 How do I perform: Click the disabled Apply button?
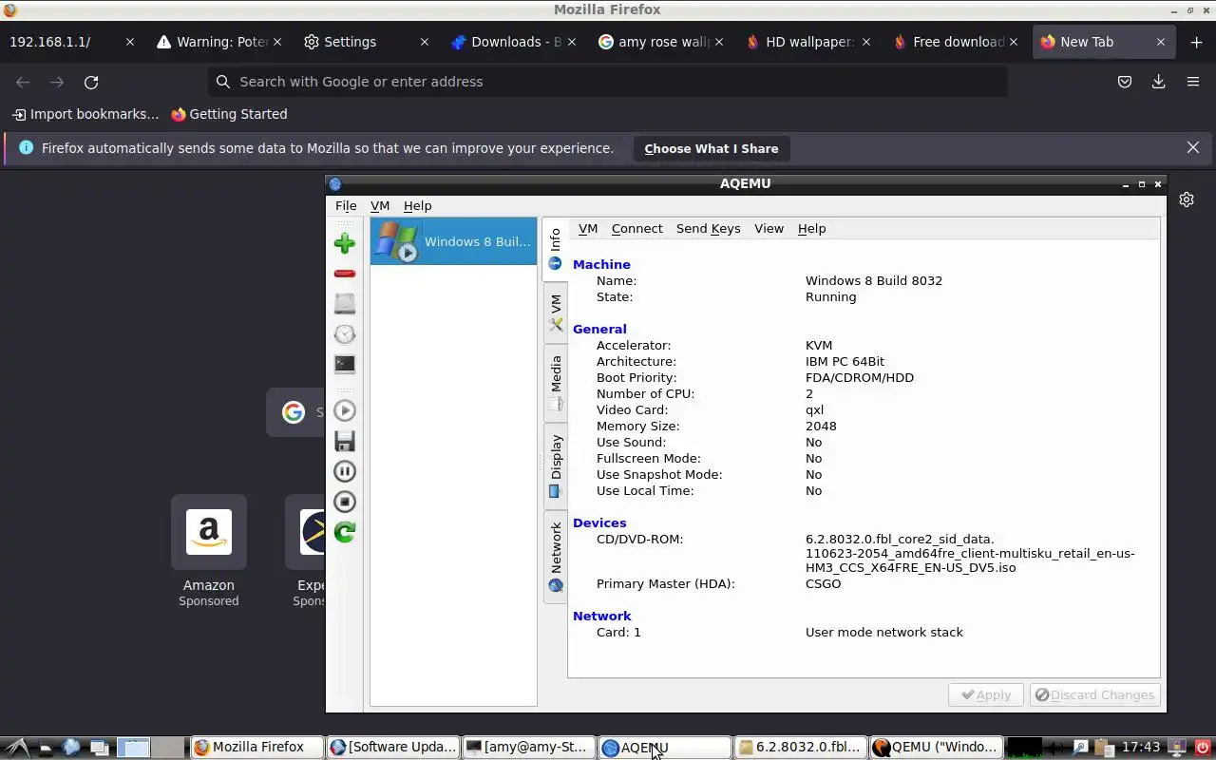pyautogui.click(x=986, y=694)
